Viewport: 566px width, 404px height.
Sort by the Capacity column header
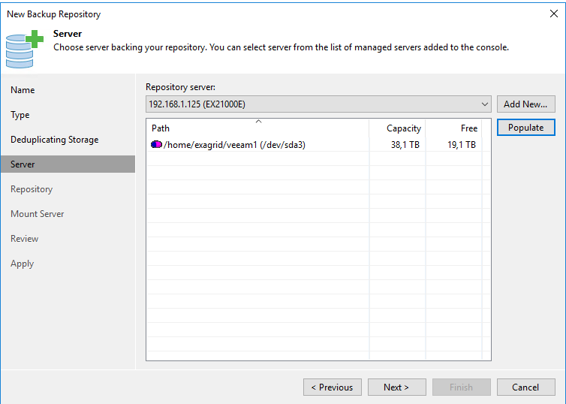397,128
